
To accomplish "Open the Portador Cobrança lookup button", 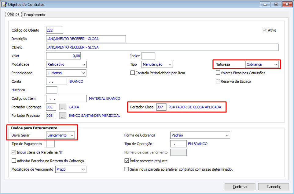I will 63,107.
